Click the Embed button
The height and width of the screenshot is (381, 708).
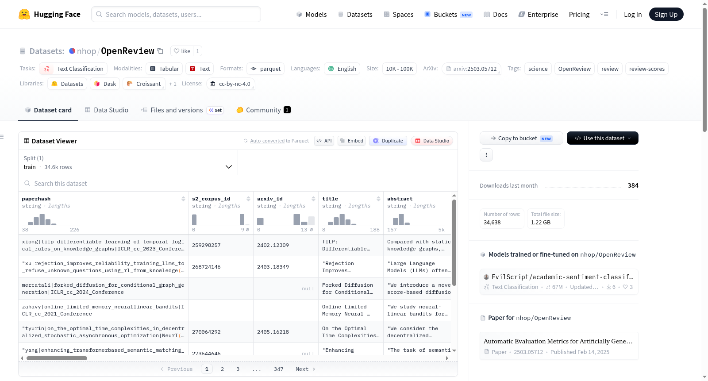click(351, 141)
